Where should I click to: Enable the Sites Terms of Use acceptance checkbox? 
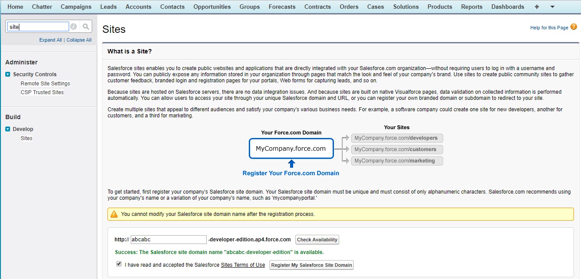coord(119,264)
